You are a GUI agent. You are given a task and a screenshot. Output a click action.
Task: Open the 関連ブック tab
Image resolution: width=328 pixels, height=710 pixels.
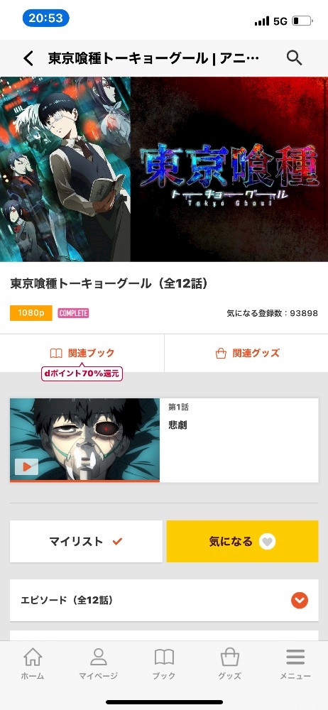click(82, 353)
